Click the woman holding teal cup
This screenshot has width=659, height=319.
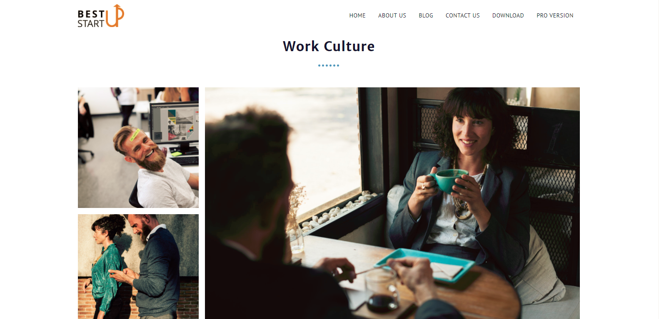pos(458,179)
